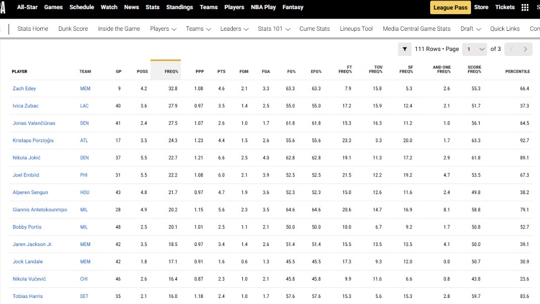
Task: Click the League Pass button
Action: coord(450,8)
